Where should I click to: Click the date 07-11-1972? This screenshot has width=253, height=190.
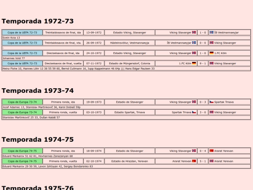[x=94, y=63]
